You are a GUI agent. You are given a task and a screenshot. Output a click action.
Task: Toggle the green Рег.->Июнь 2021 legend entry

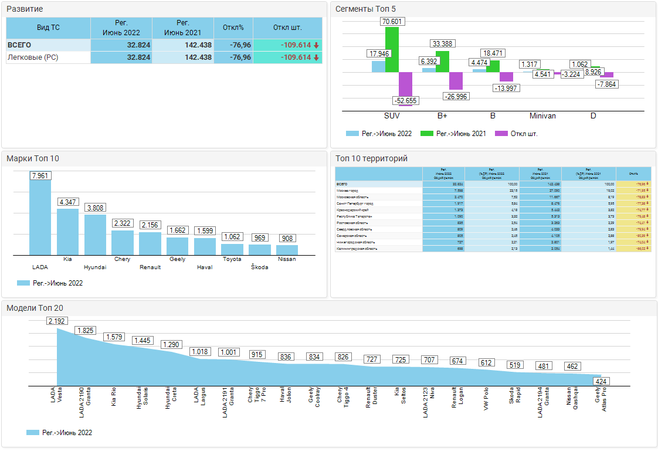click(x=453, y=134)
